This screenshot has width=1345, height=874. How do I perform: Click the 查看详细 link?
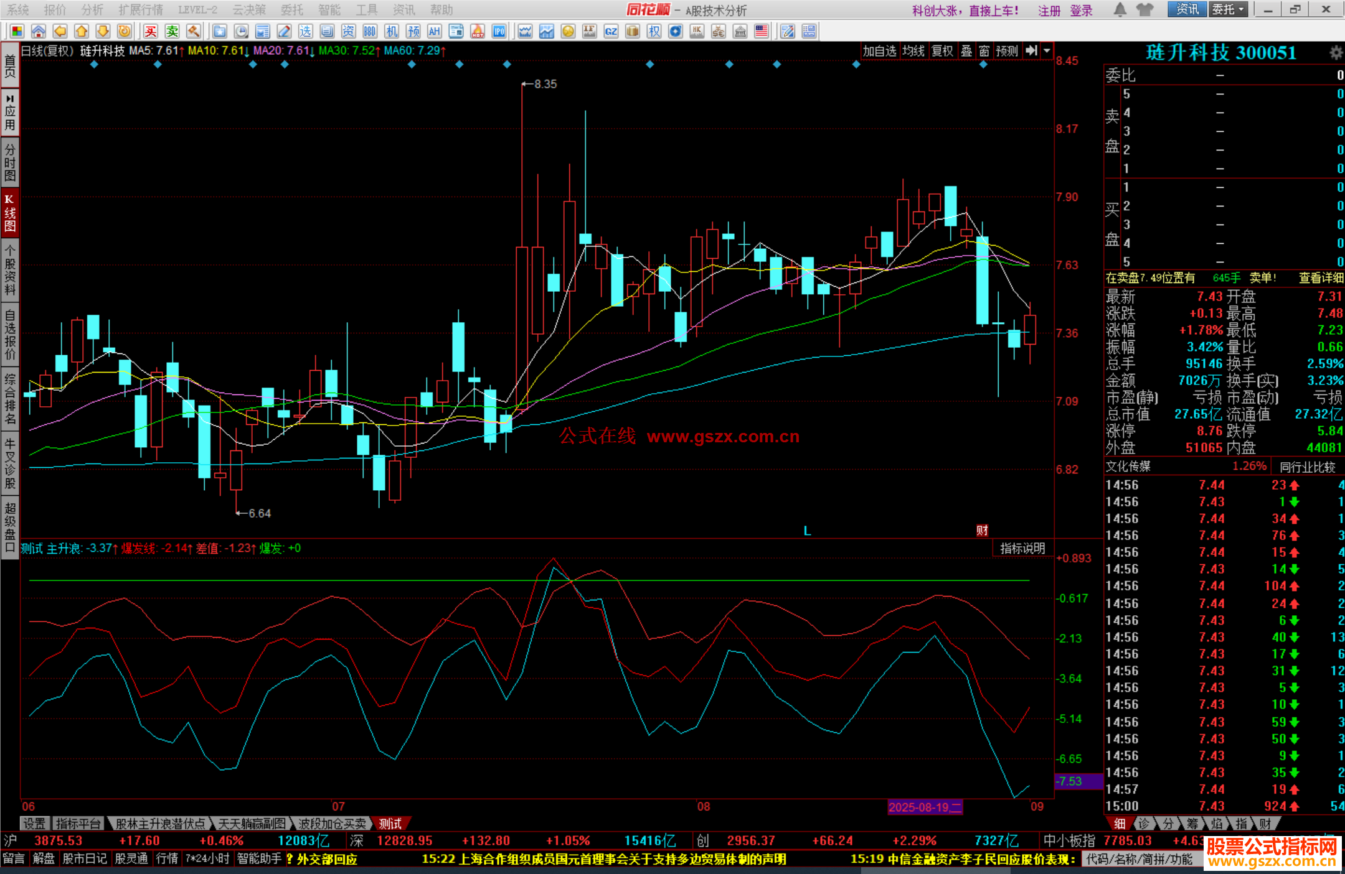(1321, 278)
